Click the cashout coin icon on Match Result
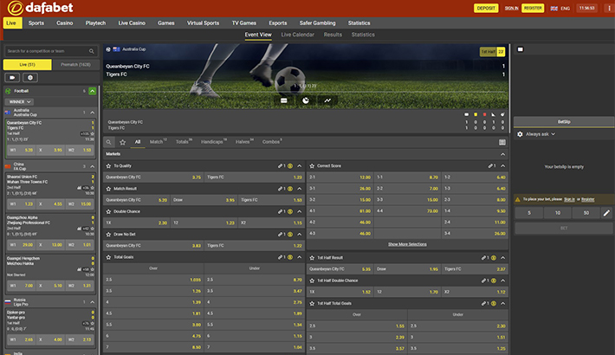 click(290, 189)
